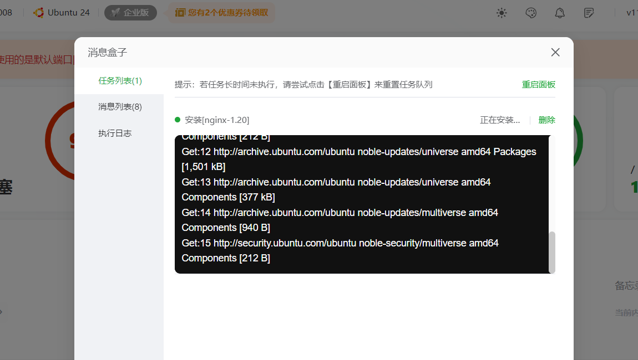Click the 正在安装 status text
The image size is (638, 360).
point(499,120)
